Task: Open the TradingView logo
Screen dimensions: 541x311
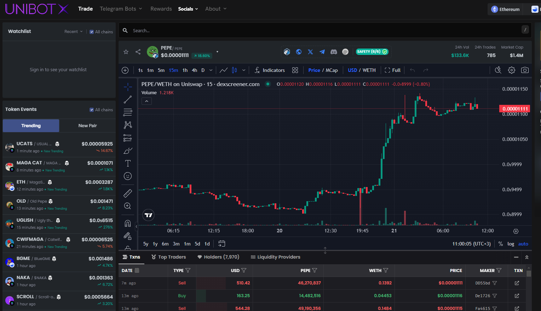Action: click(149, 215)
